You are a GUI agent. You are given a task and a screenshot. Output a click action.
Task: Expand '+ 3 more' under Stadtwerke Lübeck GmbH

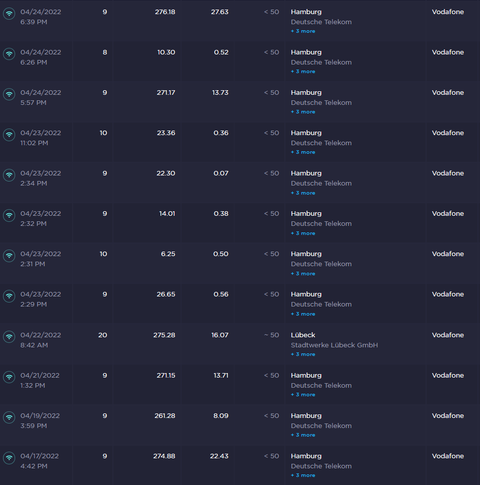pyautogui.click(x=303, y=354)
